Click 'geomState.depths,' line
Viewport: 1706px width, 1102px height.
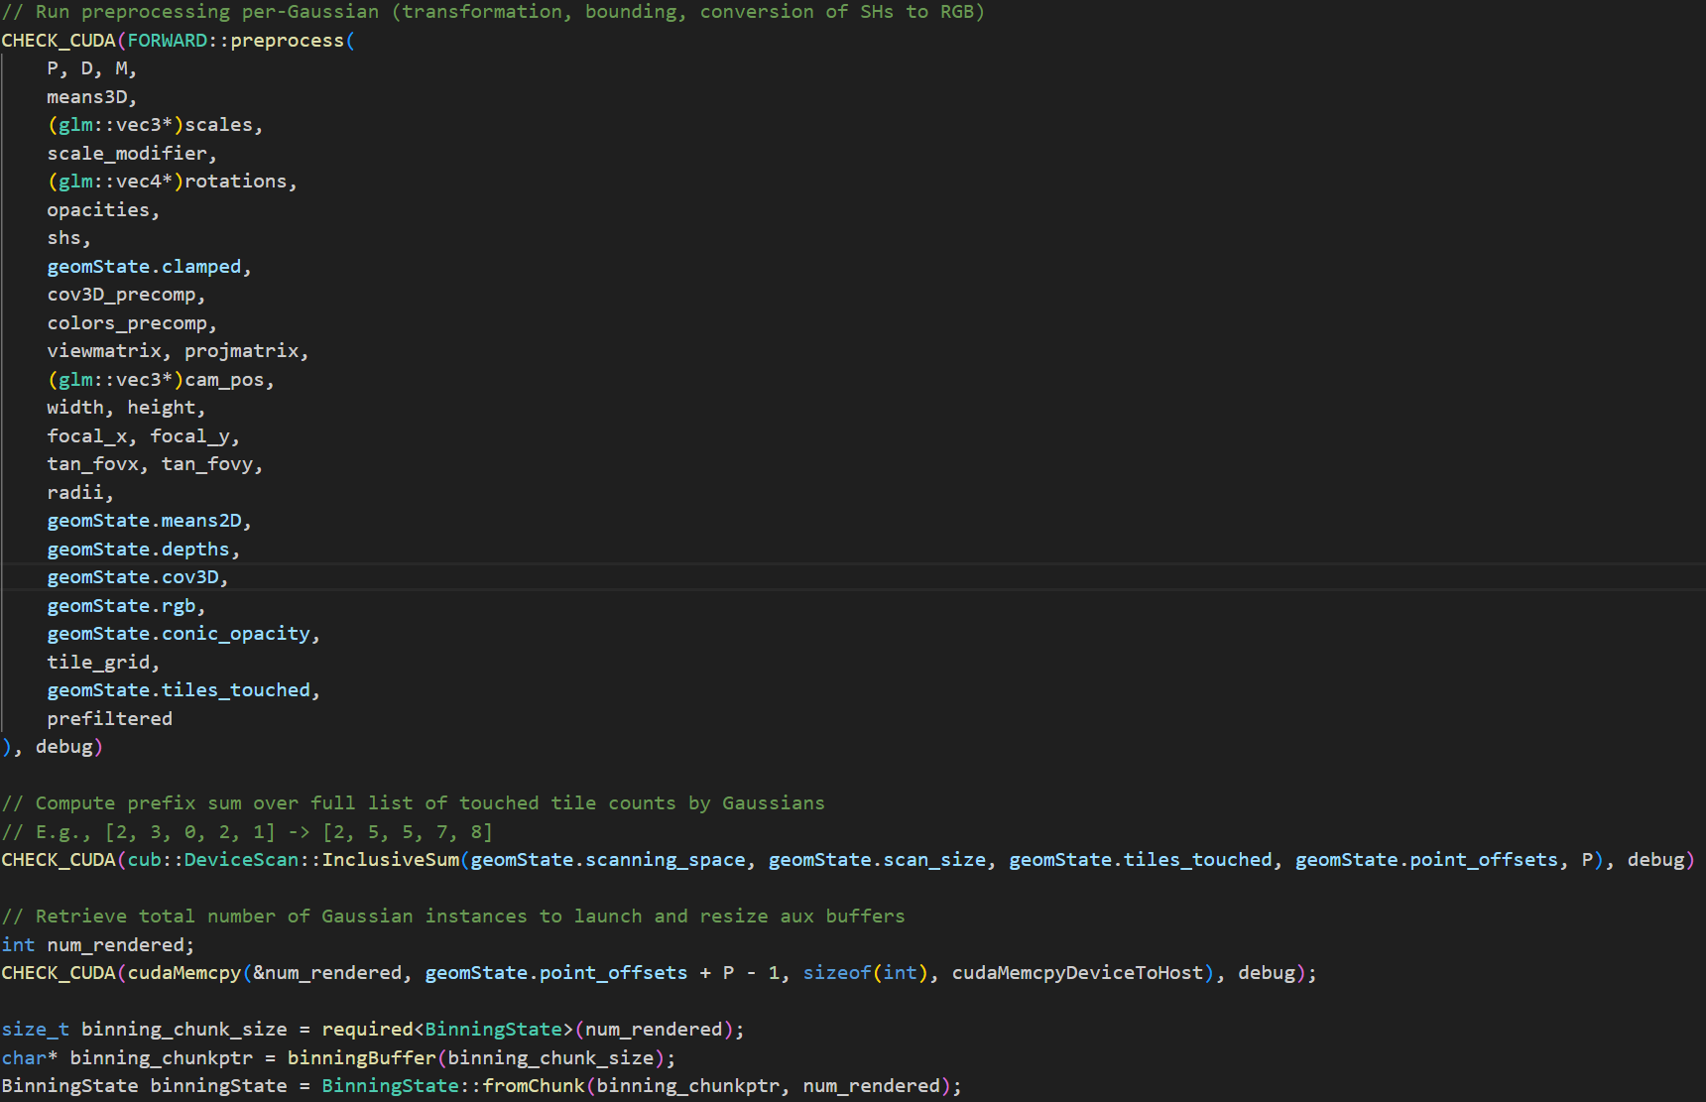144,550
